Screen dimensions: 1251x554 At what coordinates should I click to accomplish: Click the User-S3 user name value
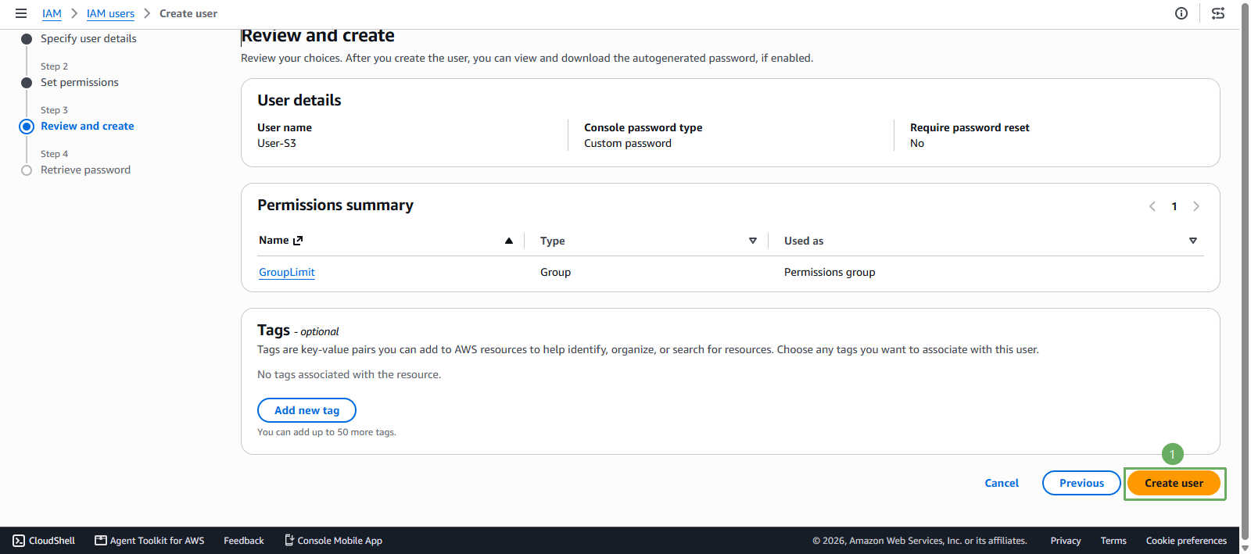tap(277, 143)
